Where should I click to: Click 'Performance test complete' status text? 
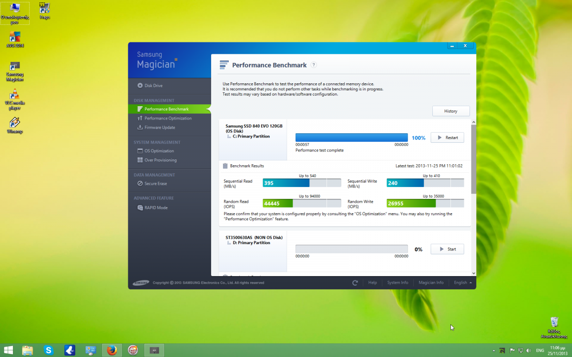click(319, 150)
